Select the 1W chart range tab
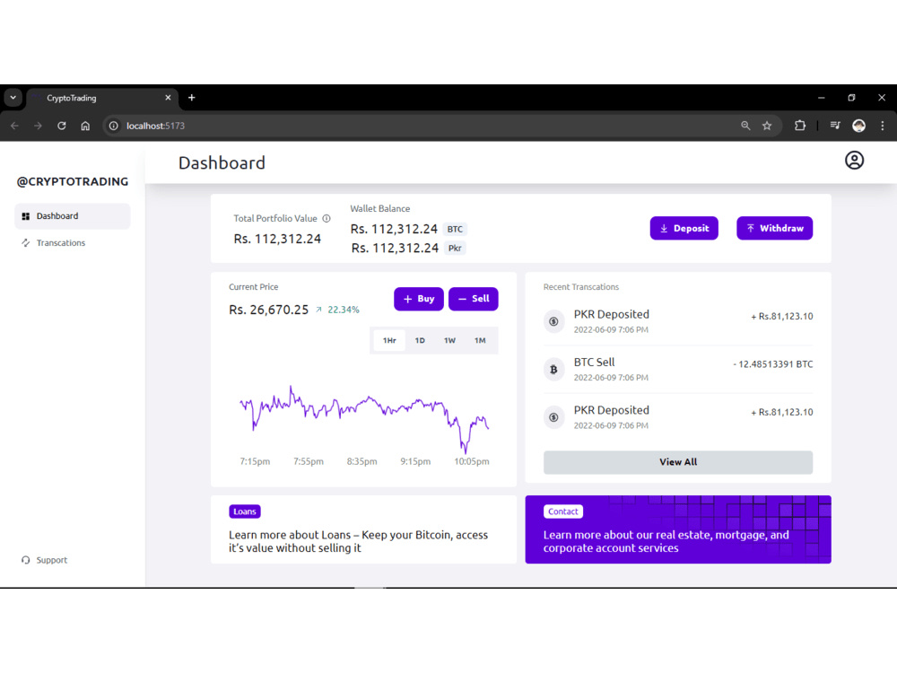Image resolution: width=897 pixels, height=673 pixels. 449,340
